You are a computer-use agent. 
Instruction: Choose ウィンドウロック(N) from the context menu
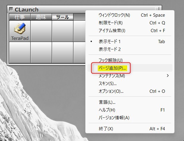[130, 15]
